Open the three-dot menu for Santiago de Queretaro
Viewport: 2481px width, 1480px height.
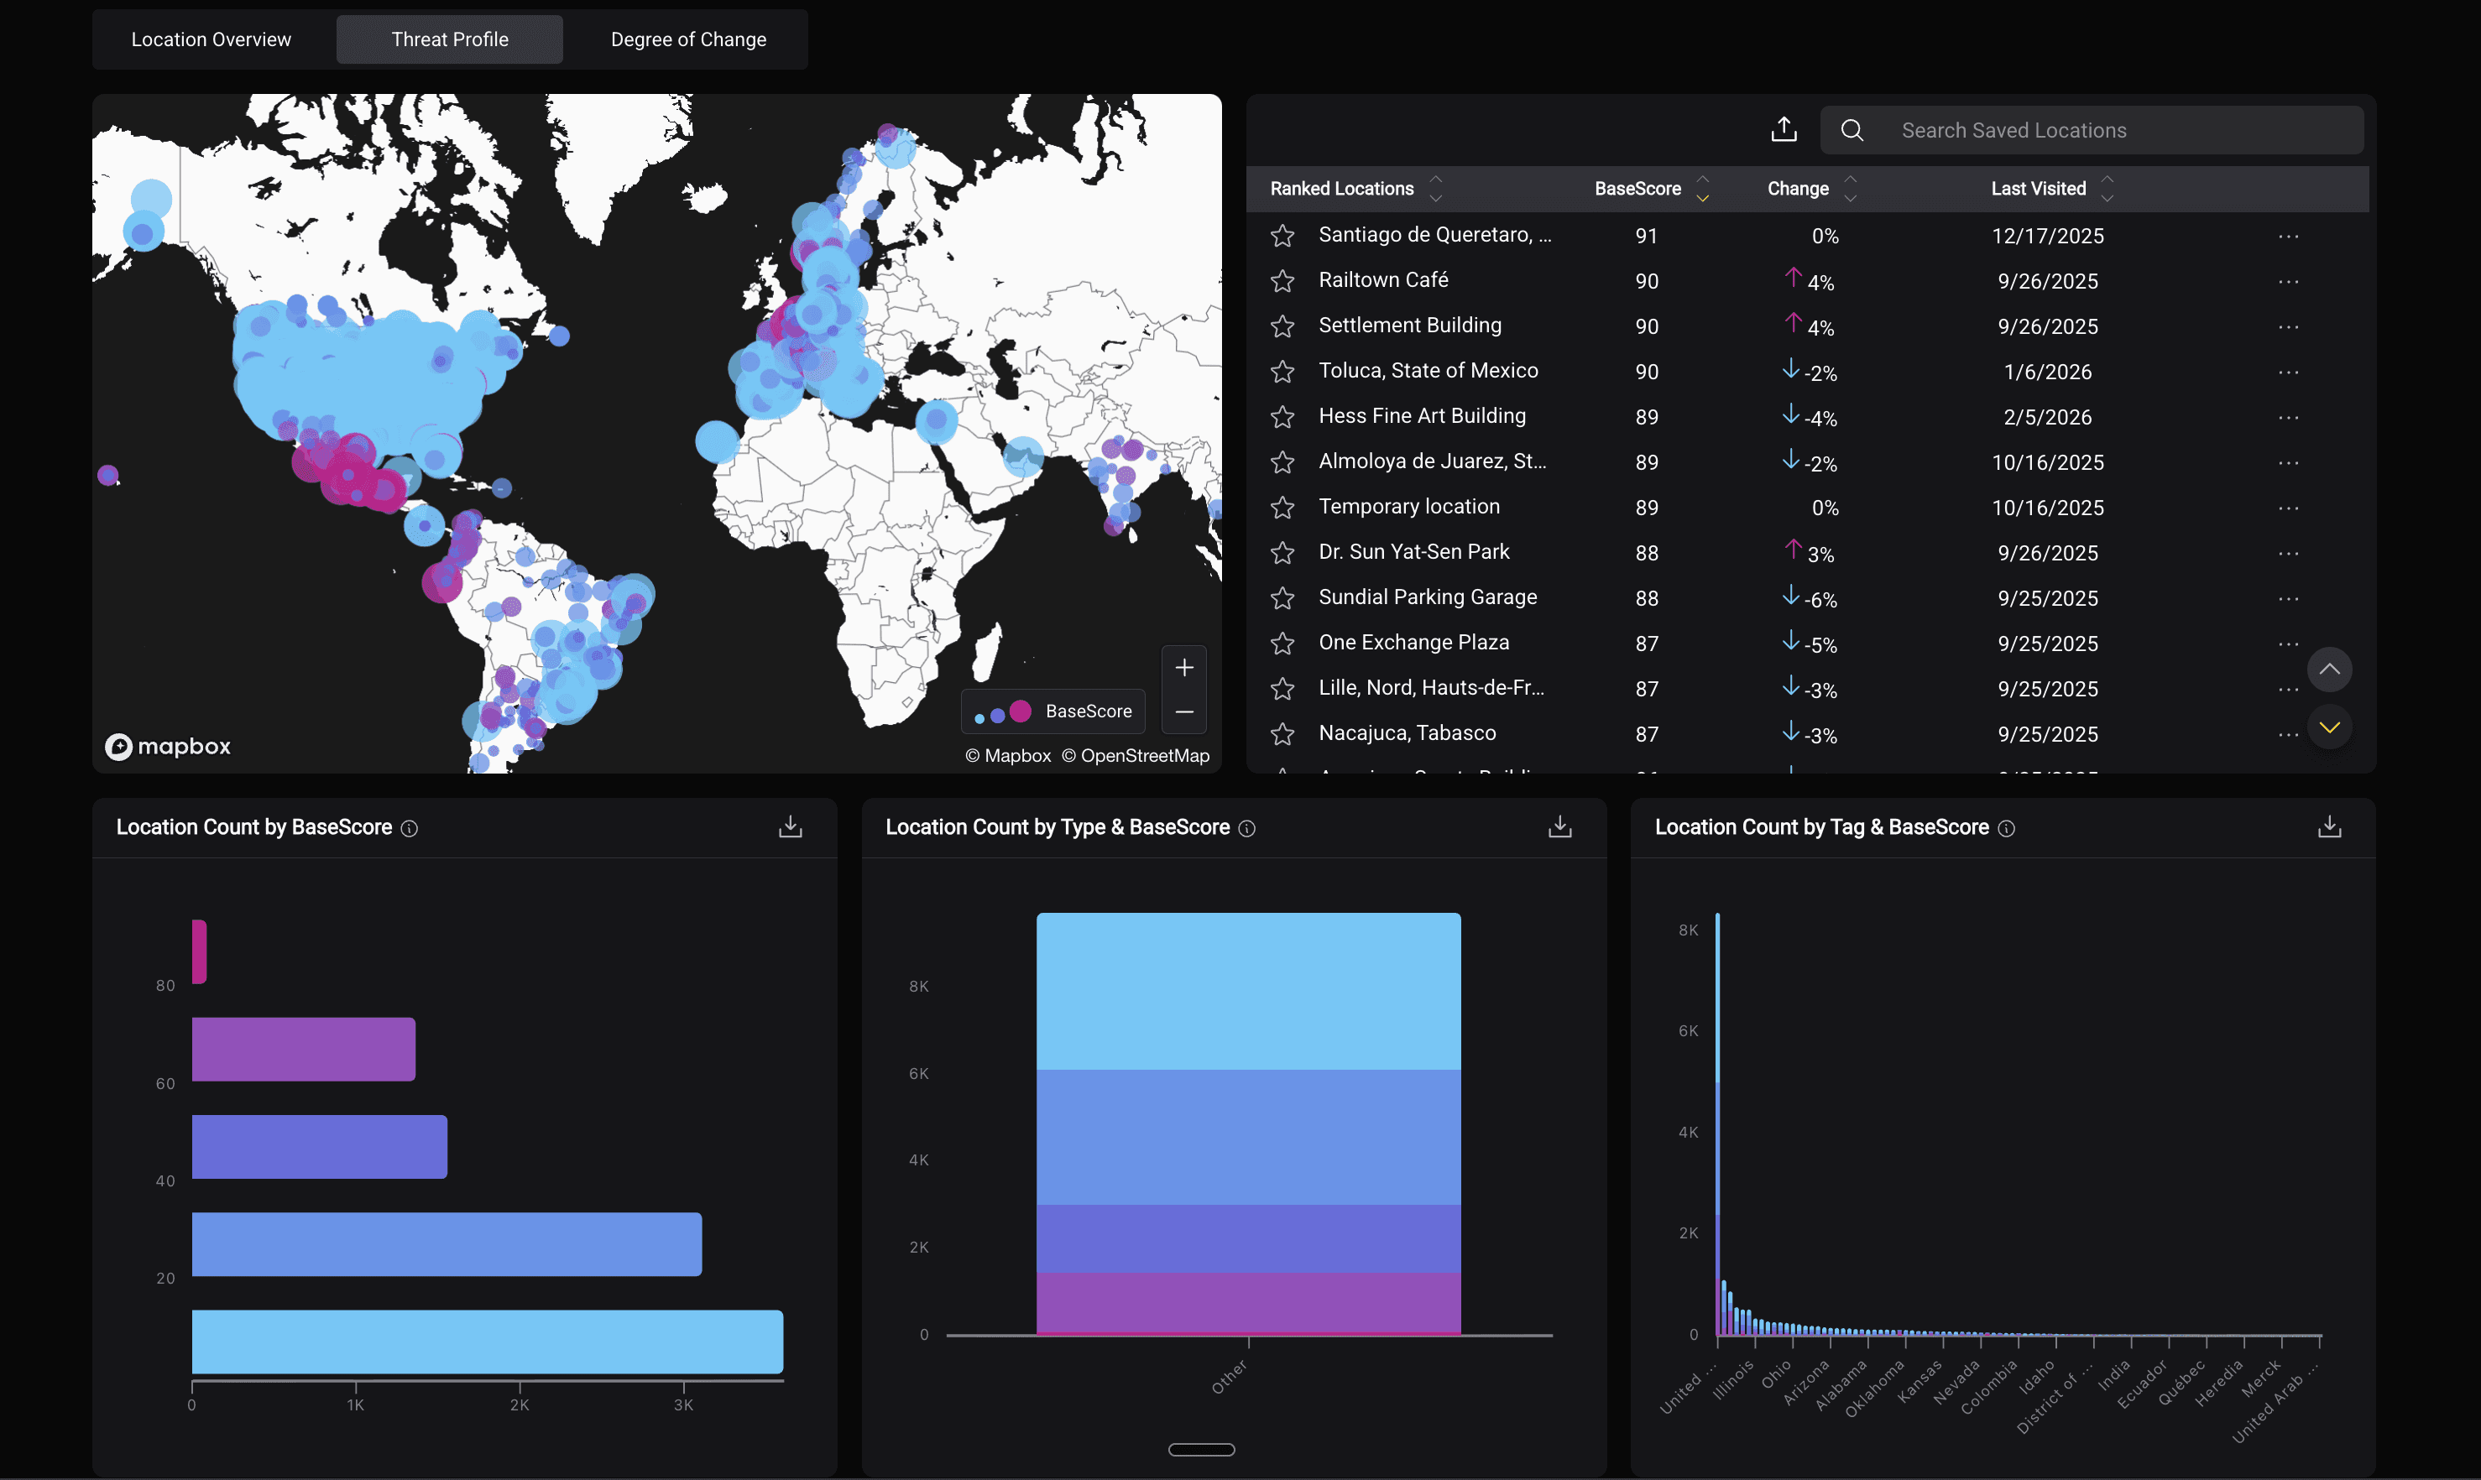point(2289,236)
